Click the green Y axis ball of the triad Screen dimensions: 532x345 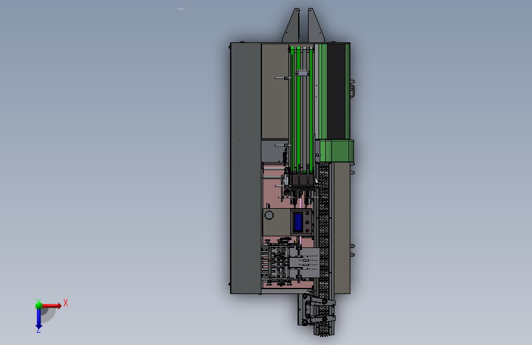pos(39,305)
